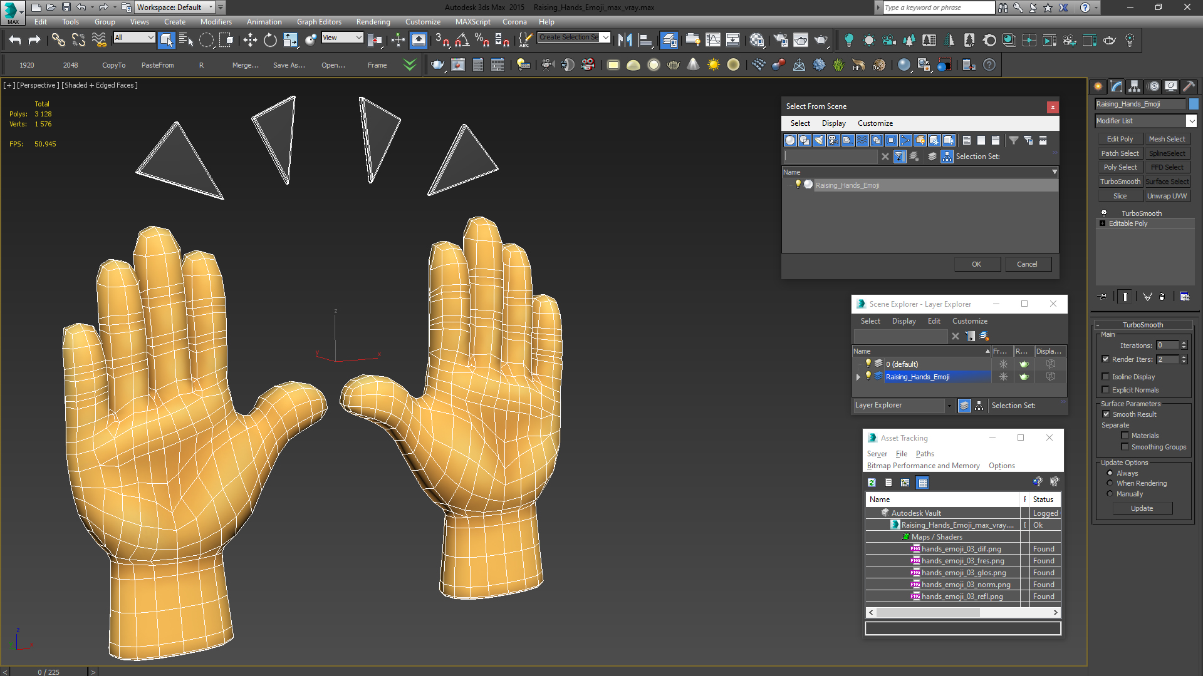Screen dimensions: 1203x676
Task: Click the Undo arrow icon
Action: click(15, 41)
